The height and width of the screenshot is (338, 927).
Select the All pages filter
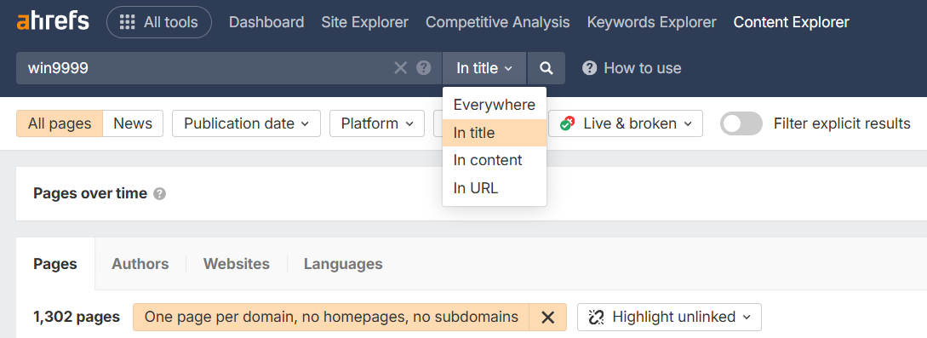pyautogui.click(x=60, y=123)
